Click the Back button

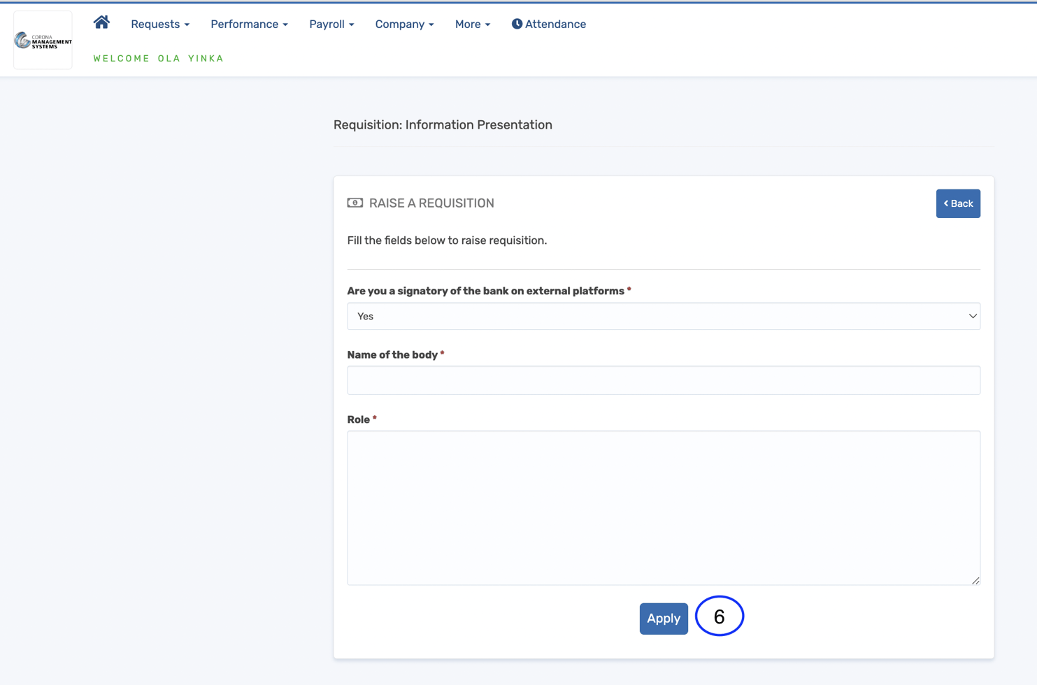click(x=958, y=203)
